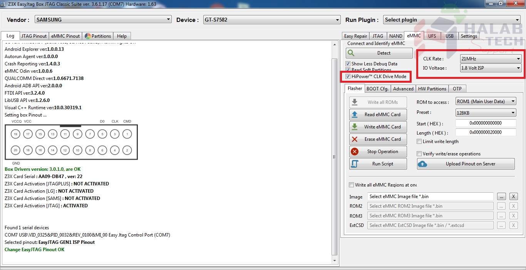
Task: Open the CLK Rate dropdown
Action: (x=491, y=59)
